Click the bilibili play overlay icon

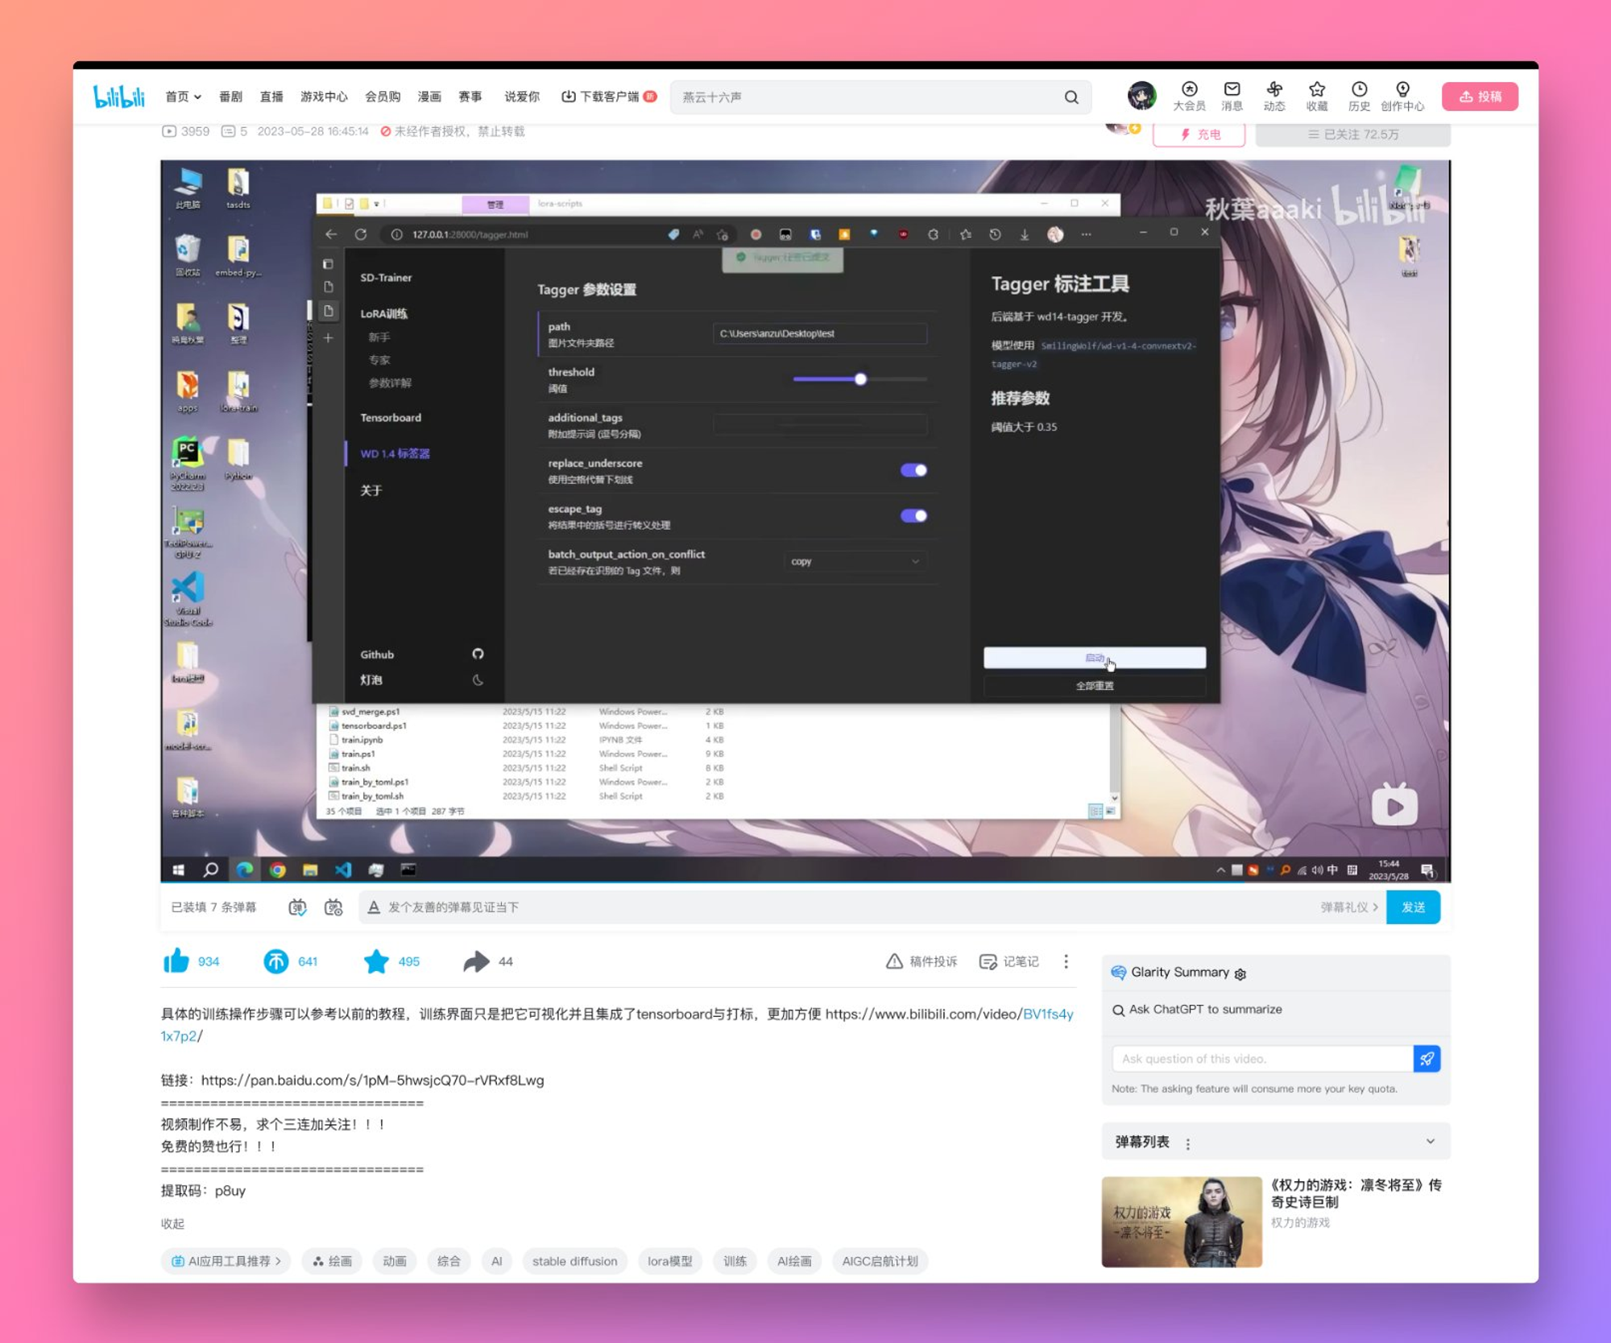(1394, 805)
